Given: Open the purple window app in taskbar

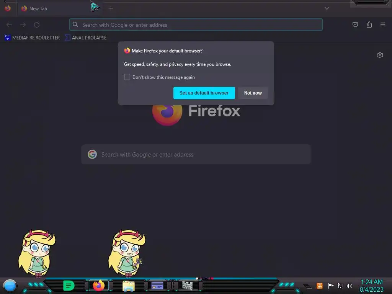Looking at the screenshot, I should click(157, 286).
